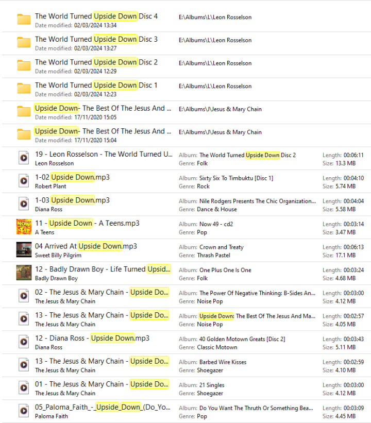Screen dimensions: 371x423
Task: Select 1-03 Upside Down.mp3 file name
Action: coord(72,200)
